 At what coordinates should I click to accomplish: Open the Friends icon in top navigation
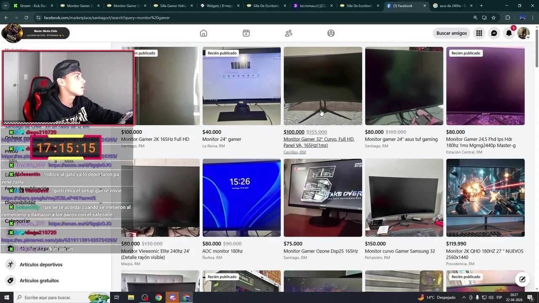(288, 33)
